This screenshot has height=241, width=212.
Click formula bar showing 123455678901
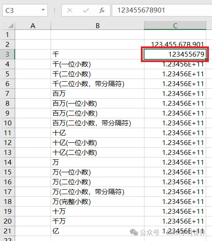point(162,10)
